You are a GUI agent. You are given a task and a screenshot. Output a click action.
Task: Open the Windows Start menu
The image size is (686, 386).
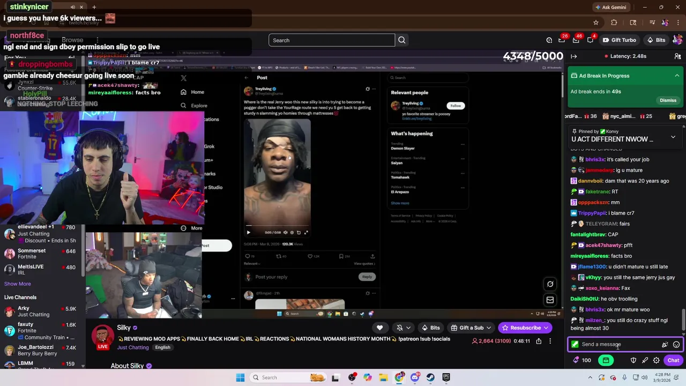click(240, 377)
